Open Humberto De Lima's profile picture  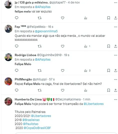(8, 101)
